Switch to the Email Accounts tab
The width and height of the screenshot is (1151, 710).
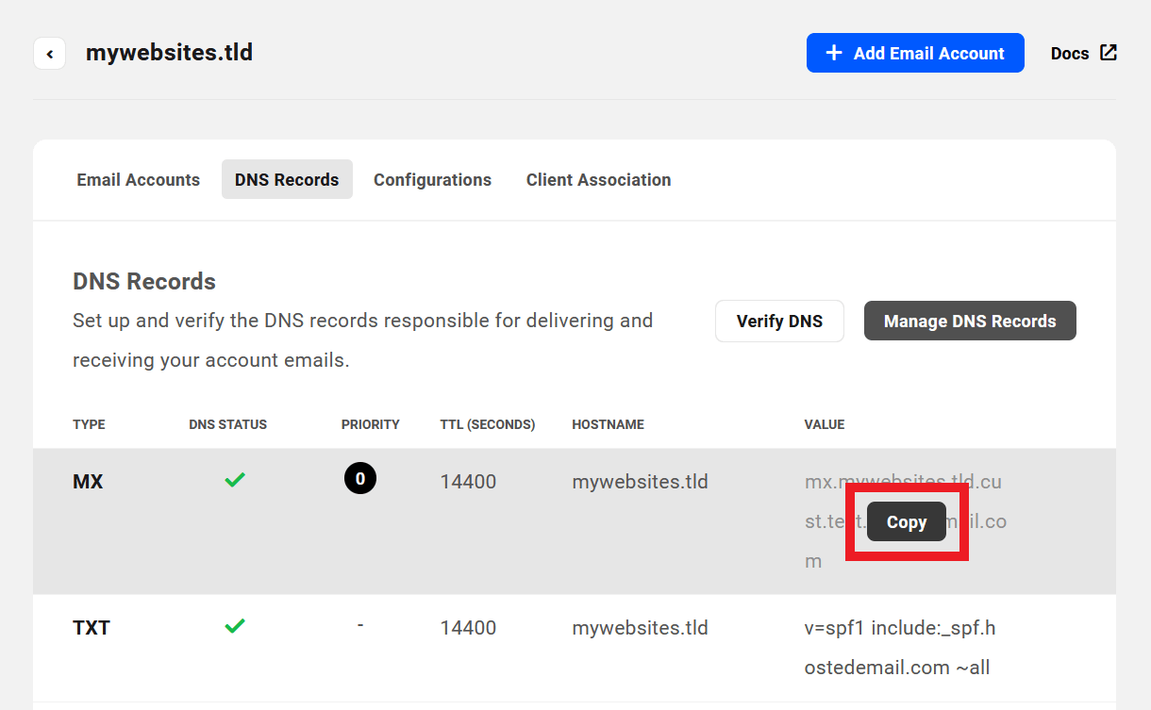pyautogui.click(x=138, y=179)
